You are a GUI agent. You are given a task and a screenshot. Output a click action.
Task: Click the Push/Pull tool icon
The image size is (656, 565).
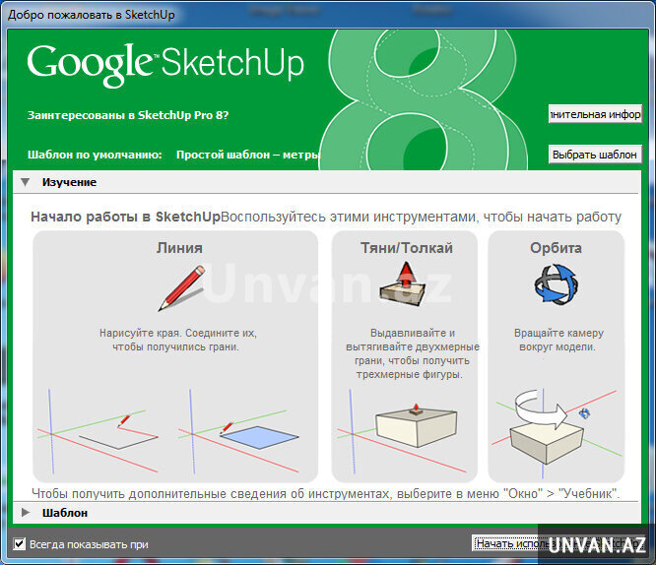click(x=404, y=287)
